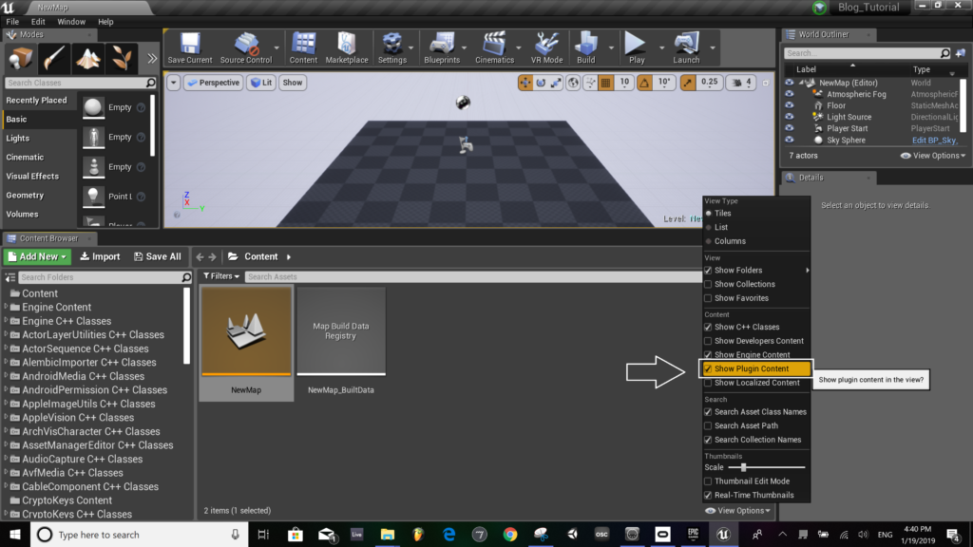The height and width of the screenshot is (547, 973).
Task: Click the Blueprints toolbar icon
Action: (x=442, y=45)
